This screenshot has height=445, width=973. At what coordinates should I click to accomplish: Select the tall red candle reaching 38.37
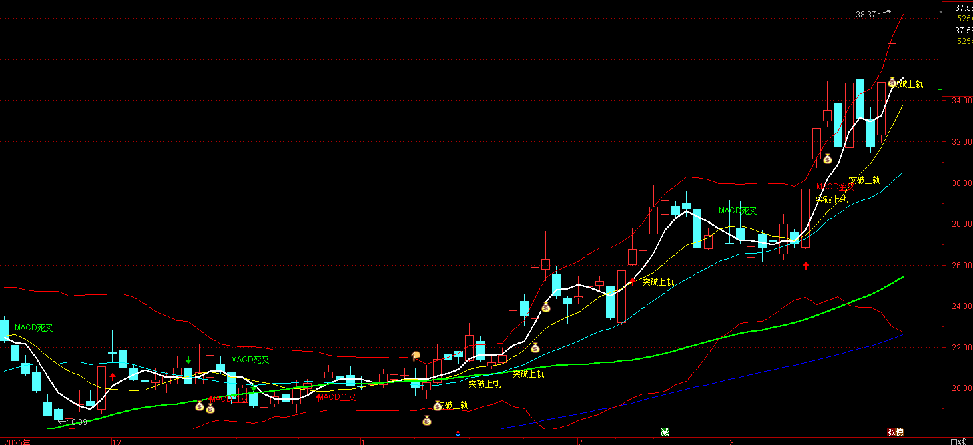pyautogui.click(x=892, y=28)
